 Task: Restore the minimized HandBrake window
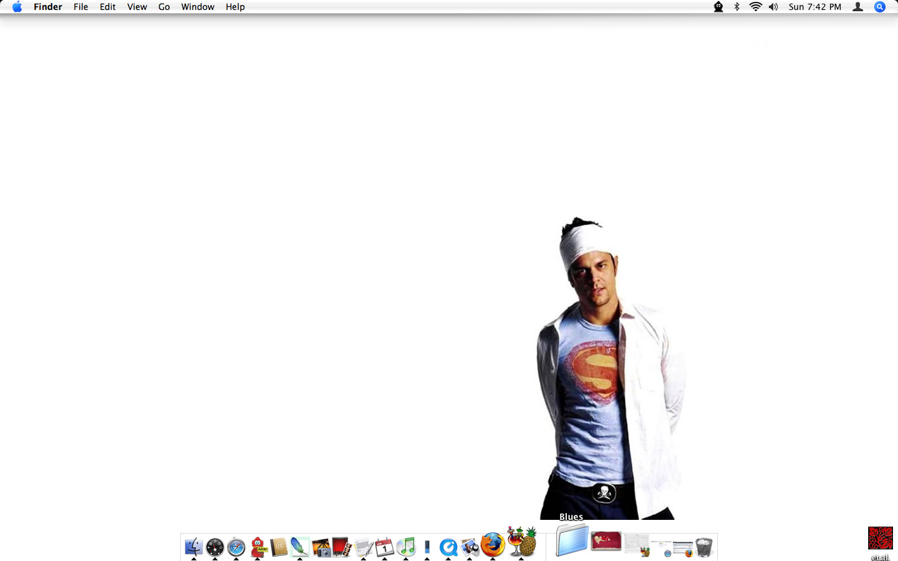click(637, 544)
